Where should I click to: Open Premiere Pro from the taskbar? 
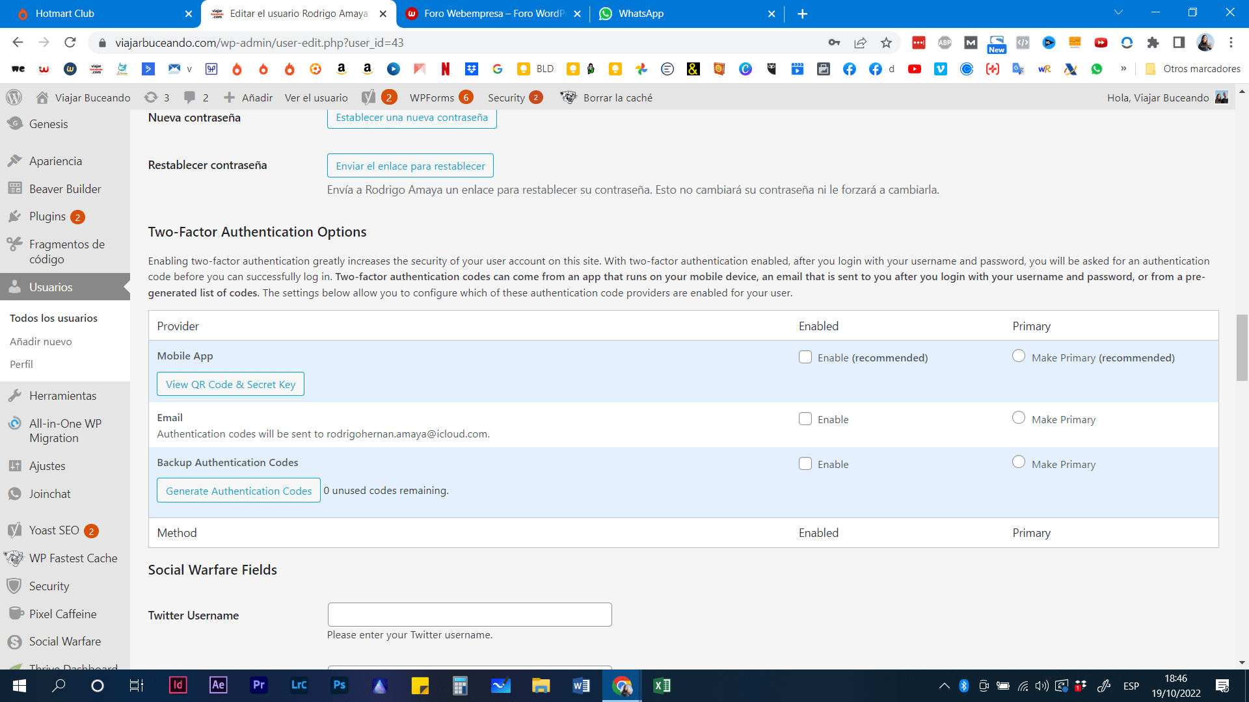(259, 685)
